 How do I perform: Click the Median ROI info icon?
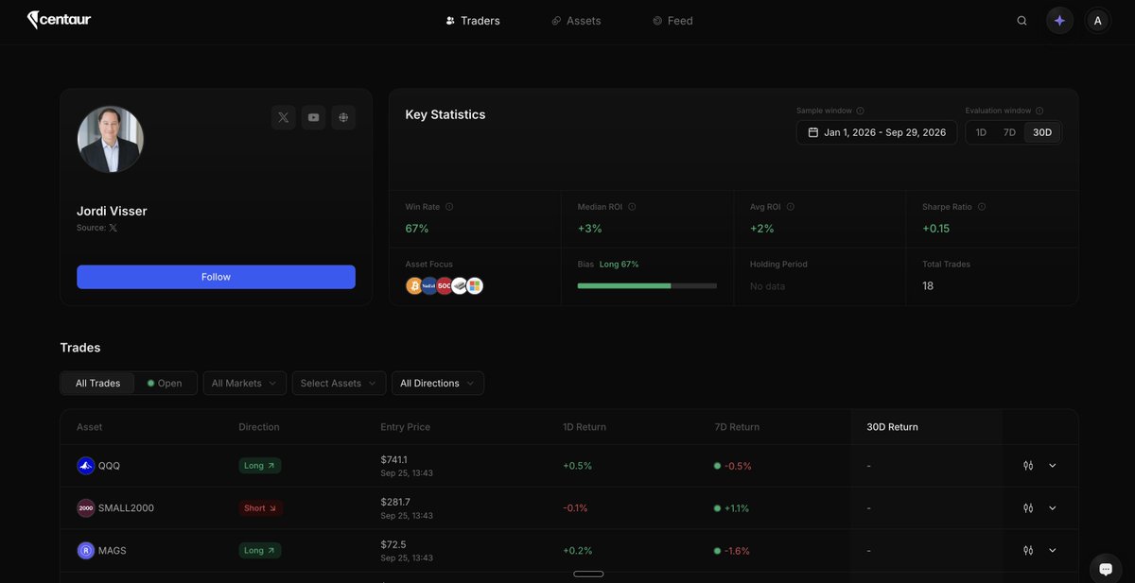click(x=632, y=207)
